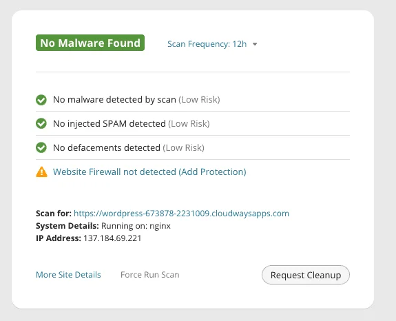Select the No malware detected by scan row
This screenshot has height=321, width=396.
(x=193, y=99)
